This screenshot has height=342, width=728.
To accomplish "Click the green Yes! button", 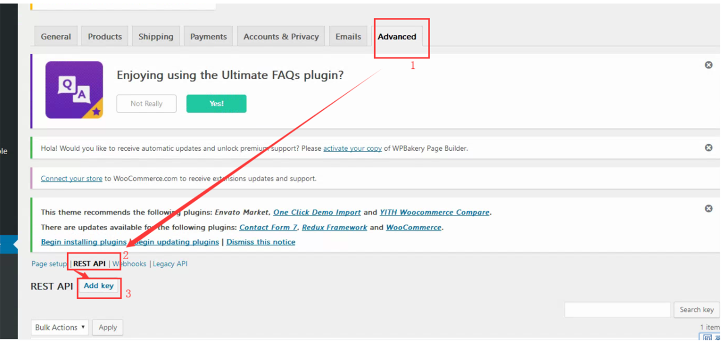I will [x=216, y=104].
